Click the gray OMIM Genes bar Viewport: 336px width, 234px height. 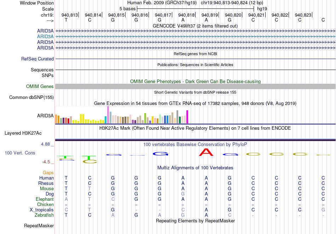[x=195, y=87]
